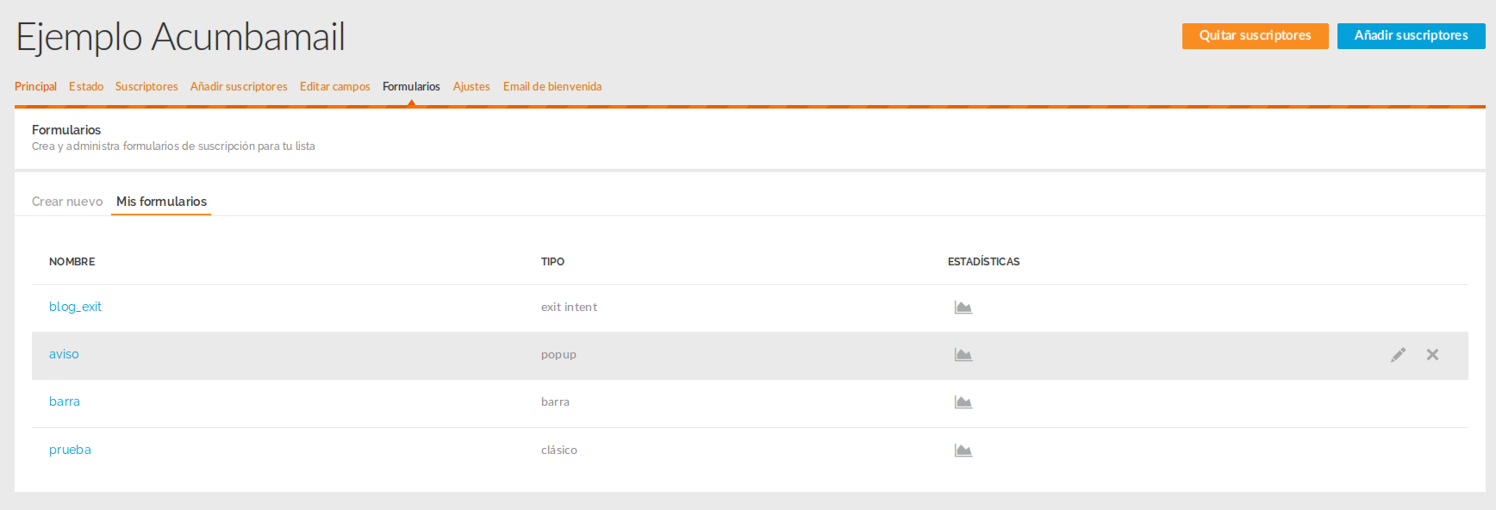Open the Estado navigation item
Image resolution: width=1496 pixels, height=510 pixels.
click(x=86, y=87)
